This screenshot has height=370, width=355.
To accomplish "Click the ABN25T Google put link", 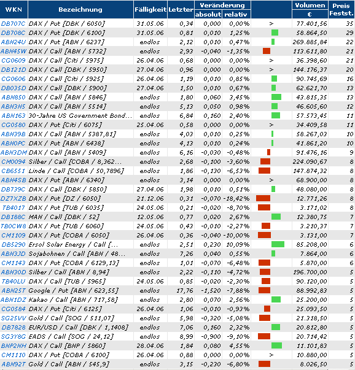I will [14, 290].
